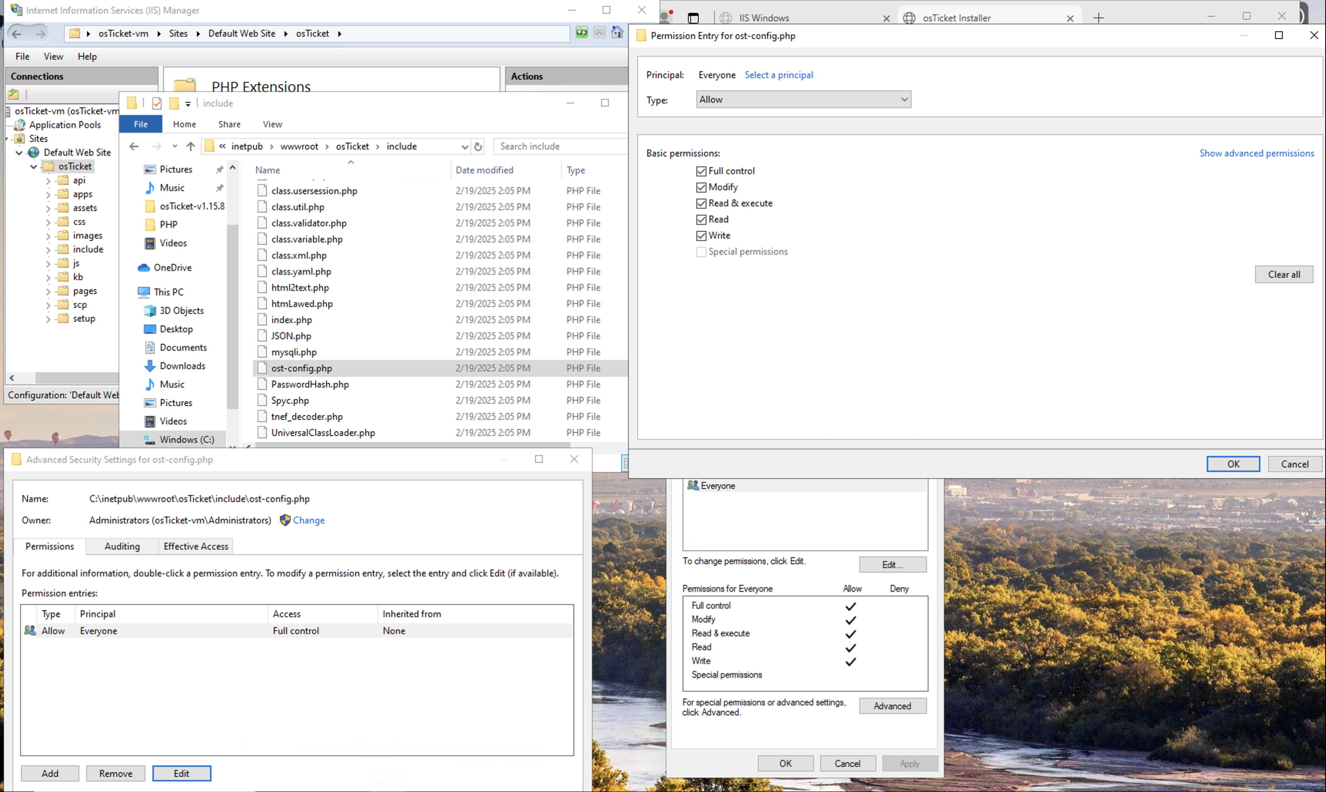
Task: Open Documents in navigation pane
Action: (x=183, y=348)
